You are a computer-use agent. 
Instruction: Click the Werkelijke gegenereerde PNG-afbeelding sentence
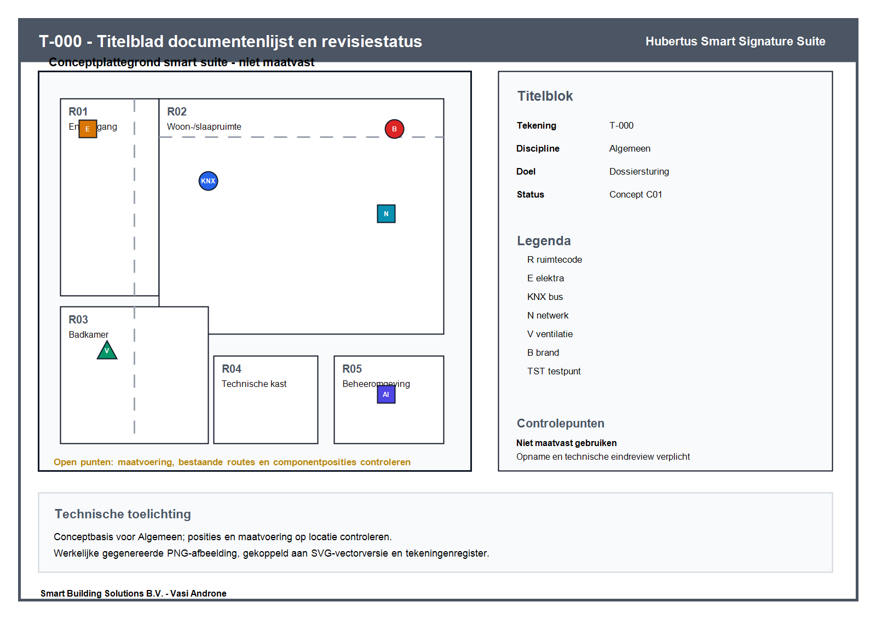pos(272,553)
